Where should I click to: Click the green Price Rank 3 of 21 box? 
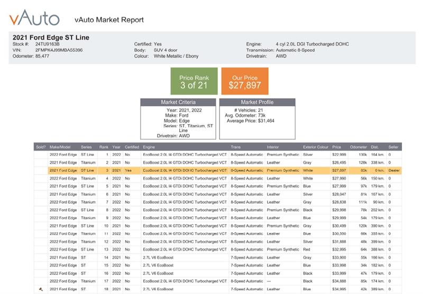(194, 81)
